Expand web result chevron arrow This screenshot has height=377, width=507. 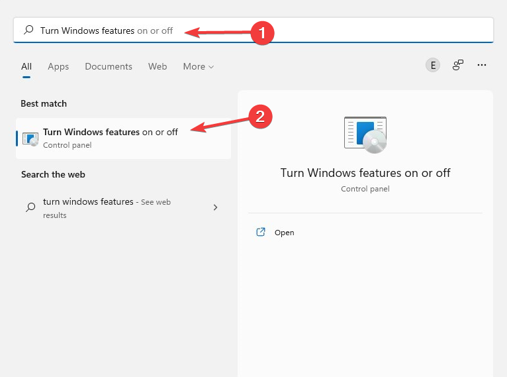pyautogui.click(x=215, y=207)
